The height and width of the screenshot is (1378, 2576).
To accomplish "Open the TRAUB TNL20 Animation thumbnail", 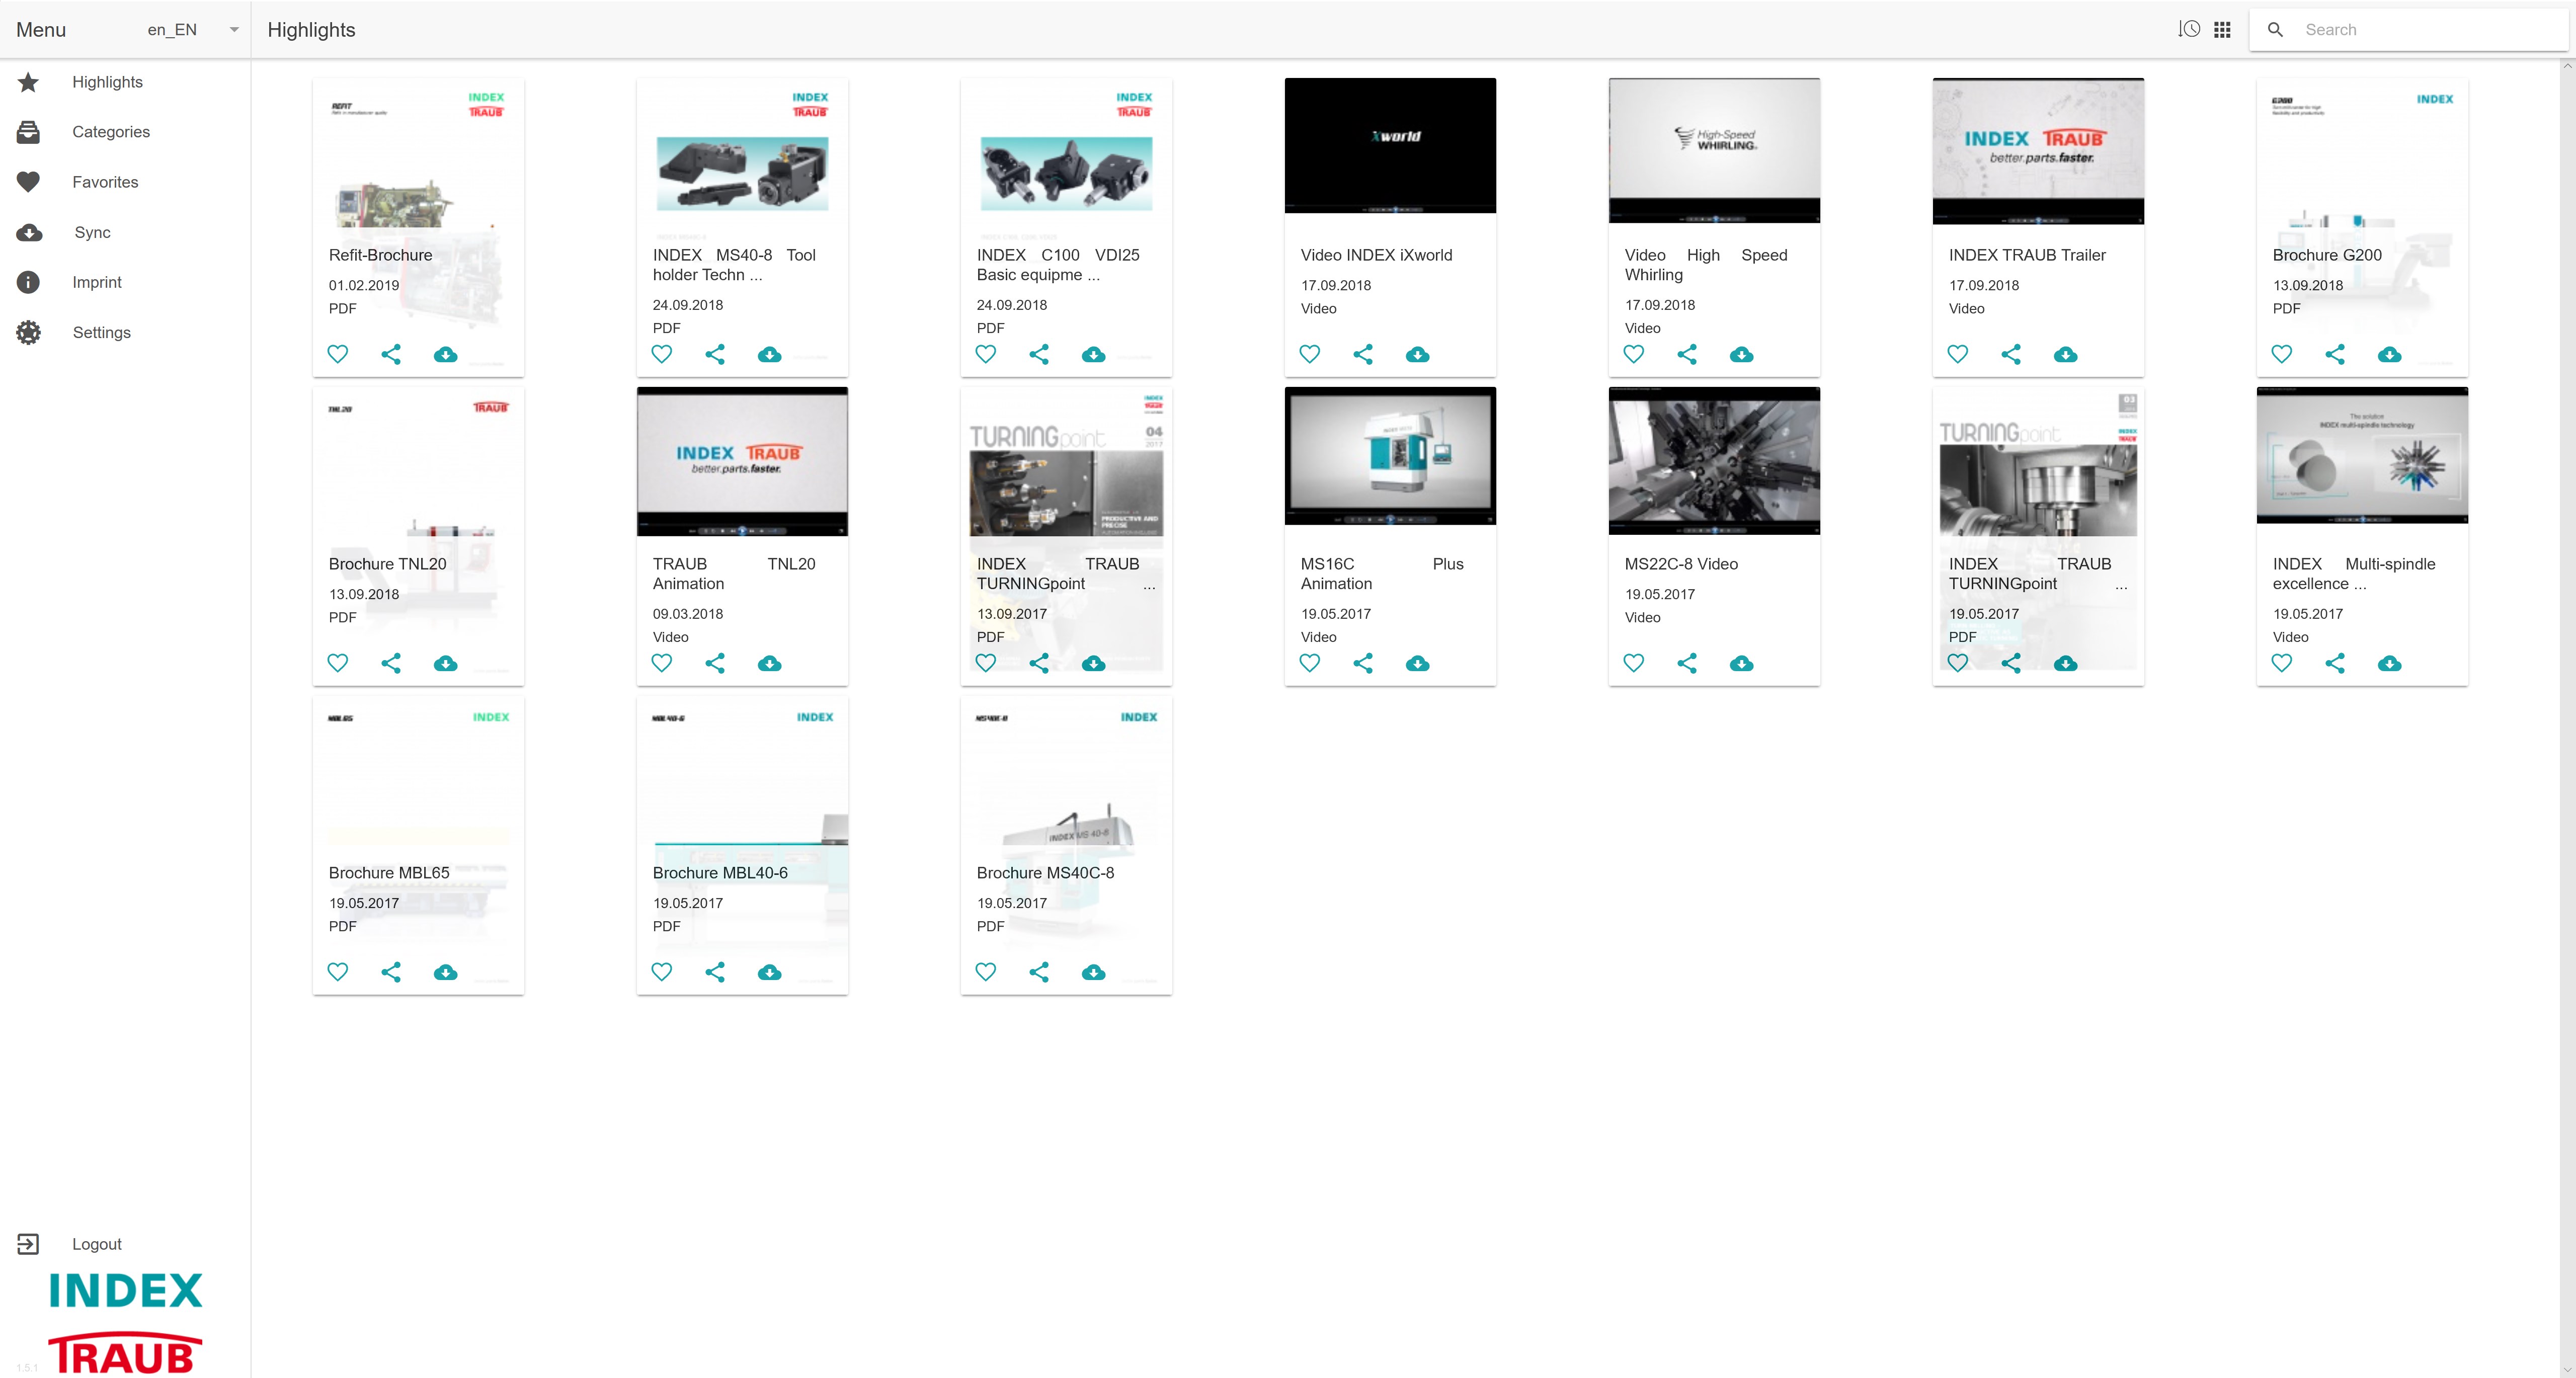I will (x=742, y=461).
